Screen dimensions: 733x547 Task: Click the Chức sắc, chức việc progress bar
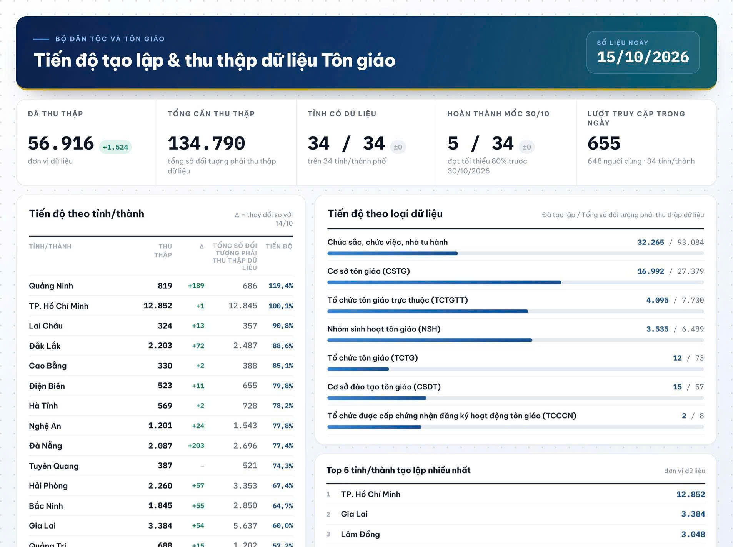515,253
